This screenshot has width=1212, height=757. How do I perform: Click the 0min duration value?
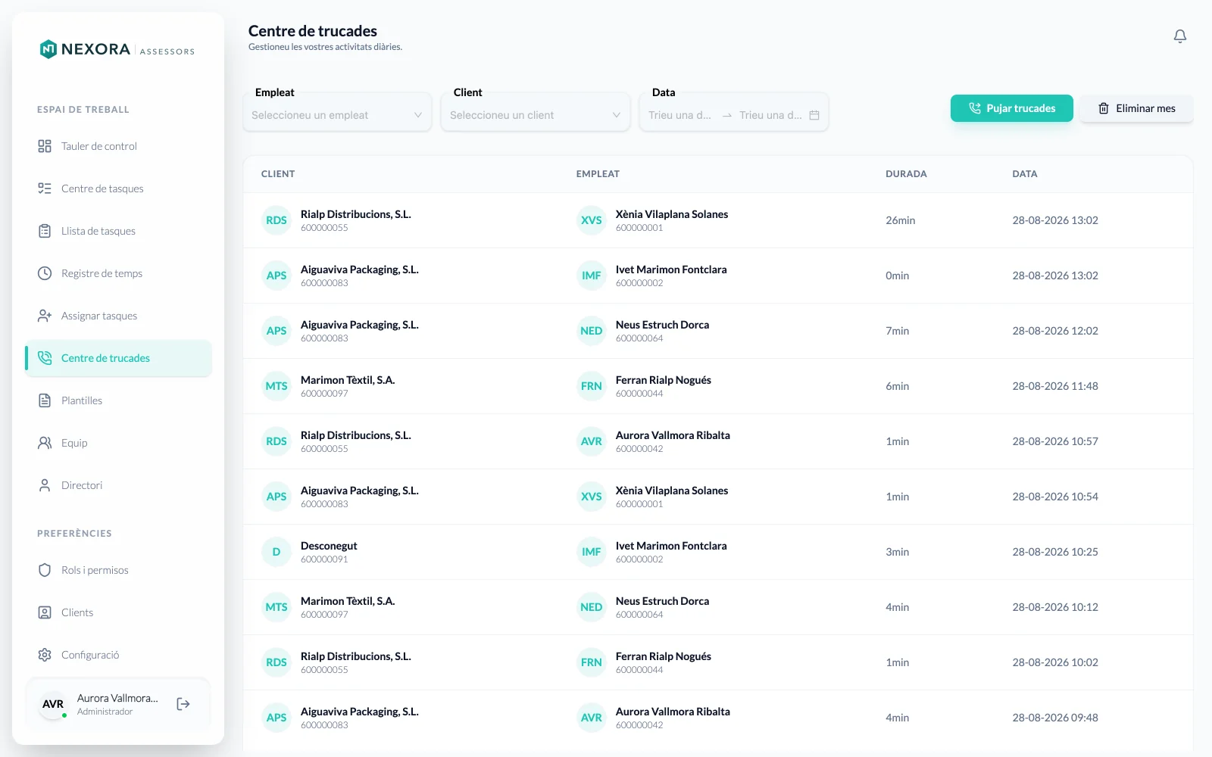898,276
